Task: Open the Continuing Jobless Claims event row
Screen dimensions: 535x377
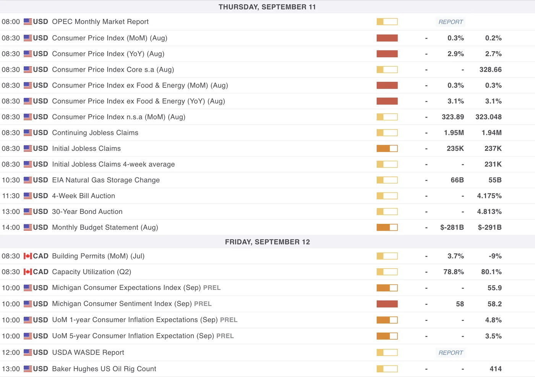Action: pos(95,133)
